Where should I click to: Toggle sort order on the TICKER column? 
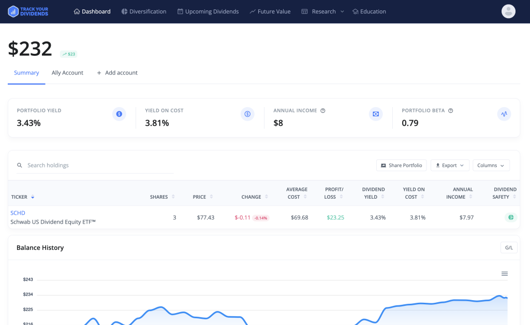pos(32,197)
